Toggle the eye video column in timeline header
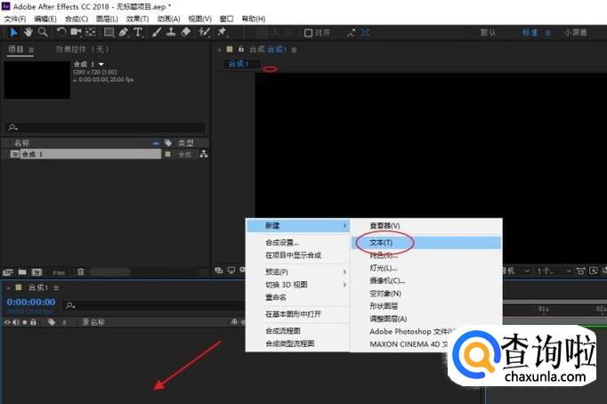607x404 pixels. (8, 322)
